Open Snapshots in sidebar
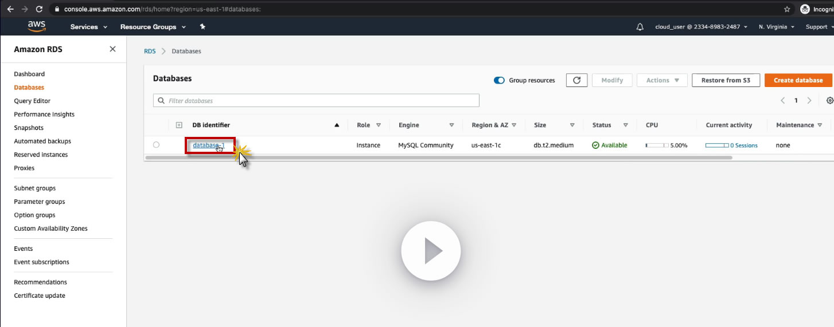 [29, 128]
